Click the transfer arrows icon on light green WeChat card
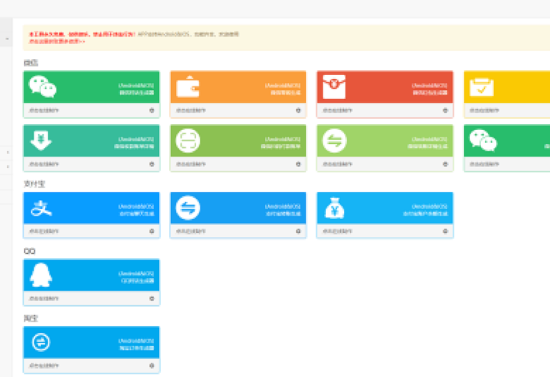 (x=334, y=141)
